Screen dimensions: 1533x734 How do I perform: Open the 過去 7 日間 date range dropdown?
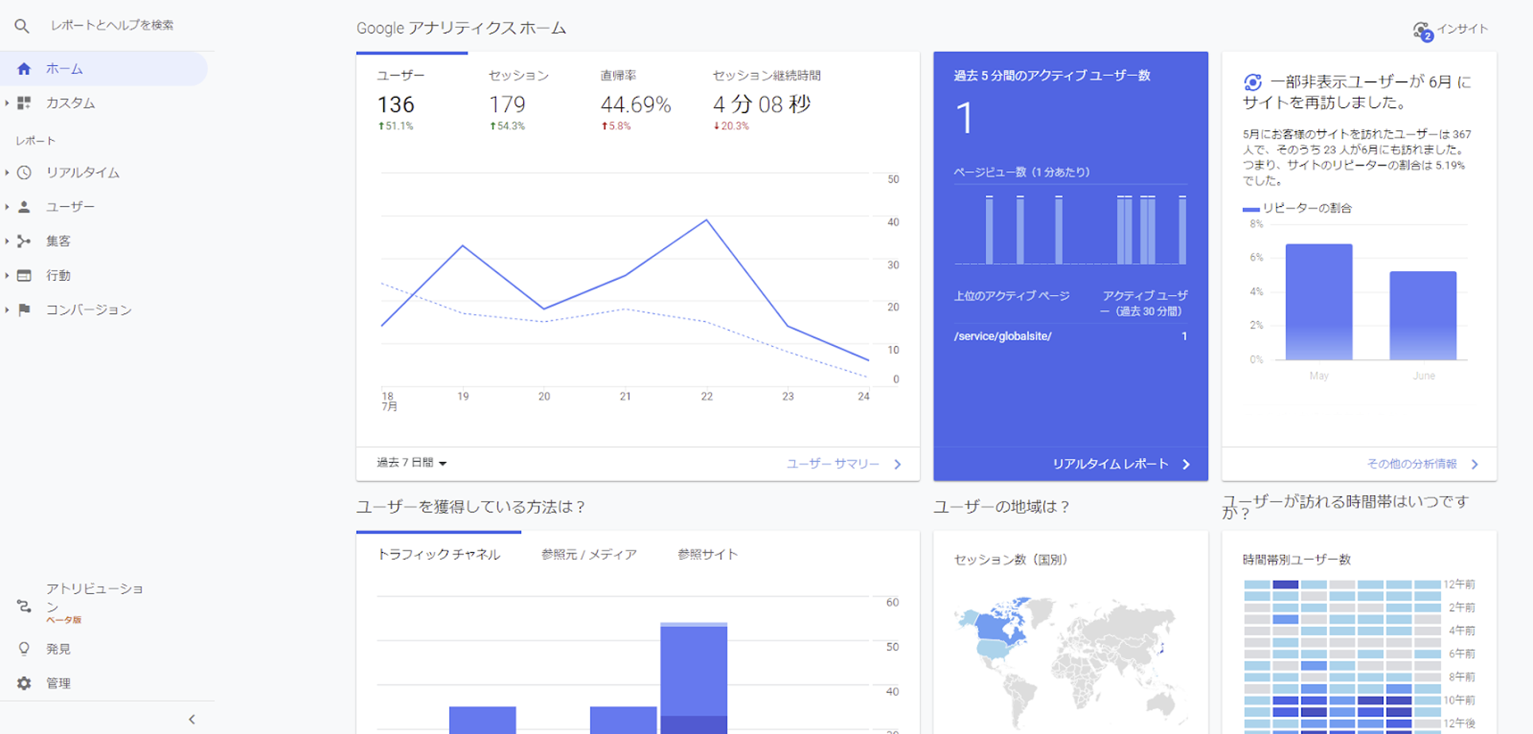click(x=411, y=463)
